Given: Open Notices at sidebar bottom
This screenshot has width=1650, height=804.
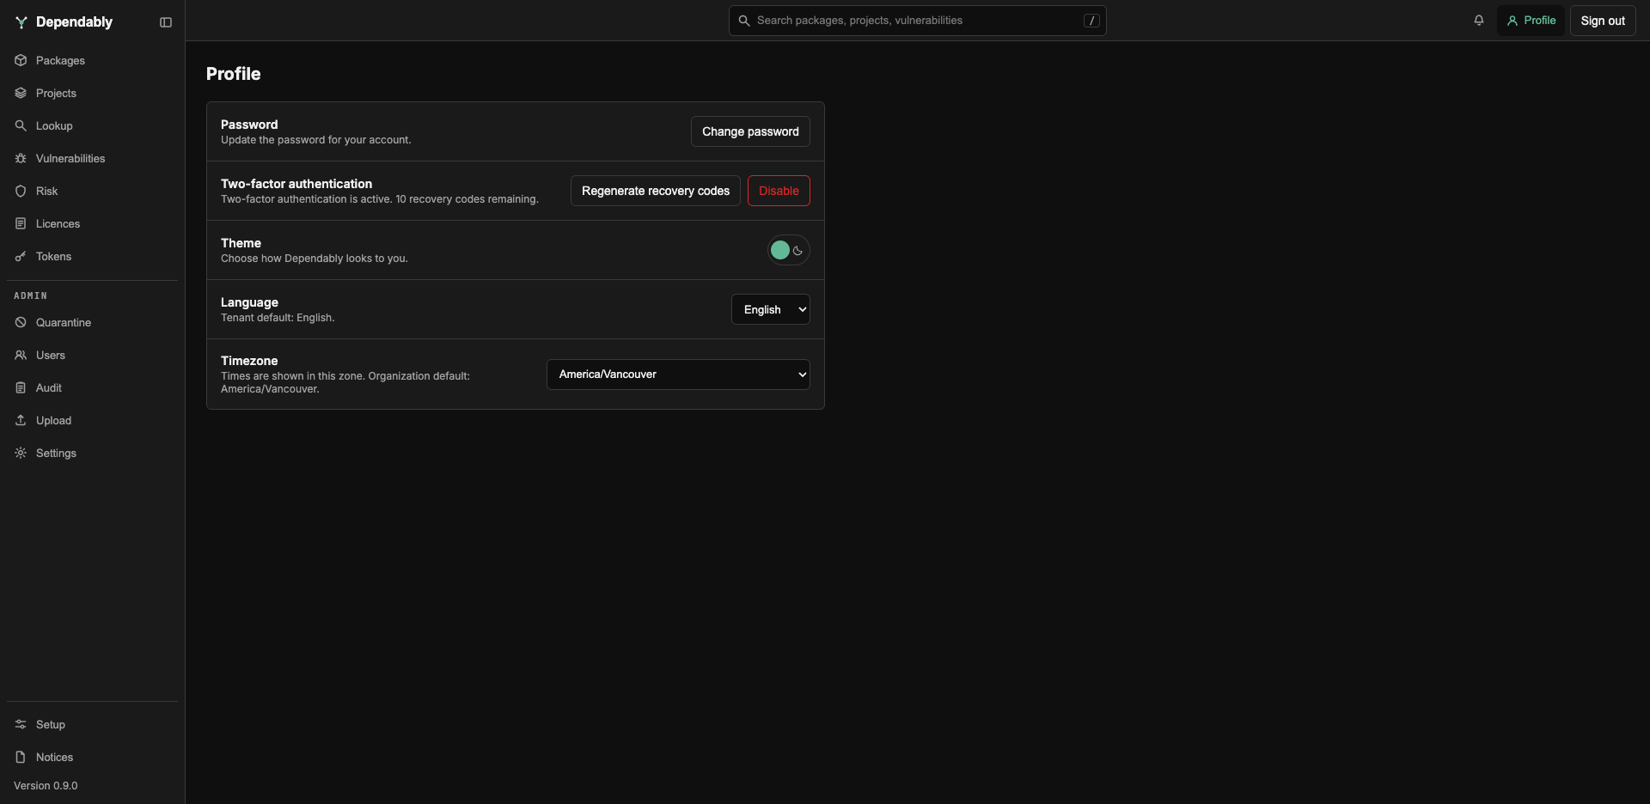Looking at the screenshot, I should tap(92, 757).
